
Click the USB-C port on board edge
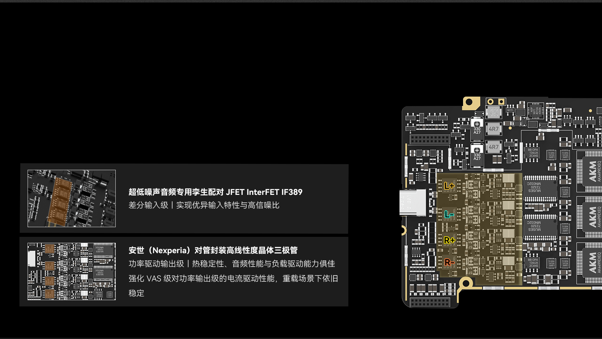[413, 202]
